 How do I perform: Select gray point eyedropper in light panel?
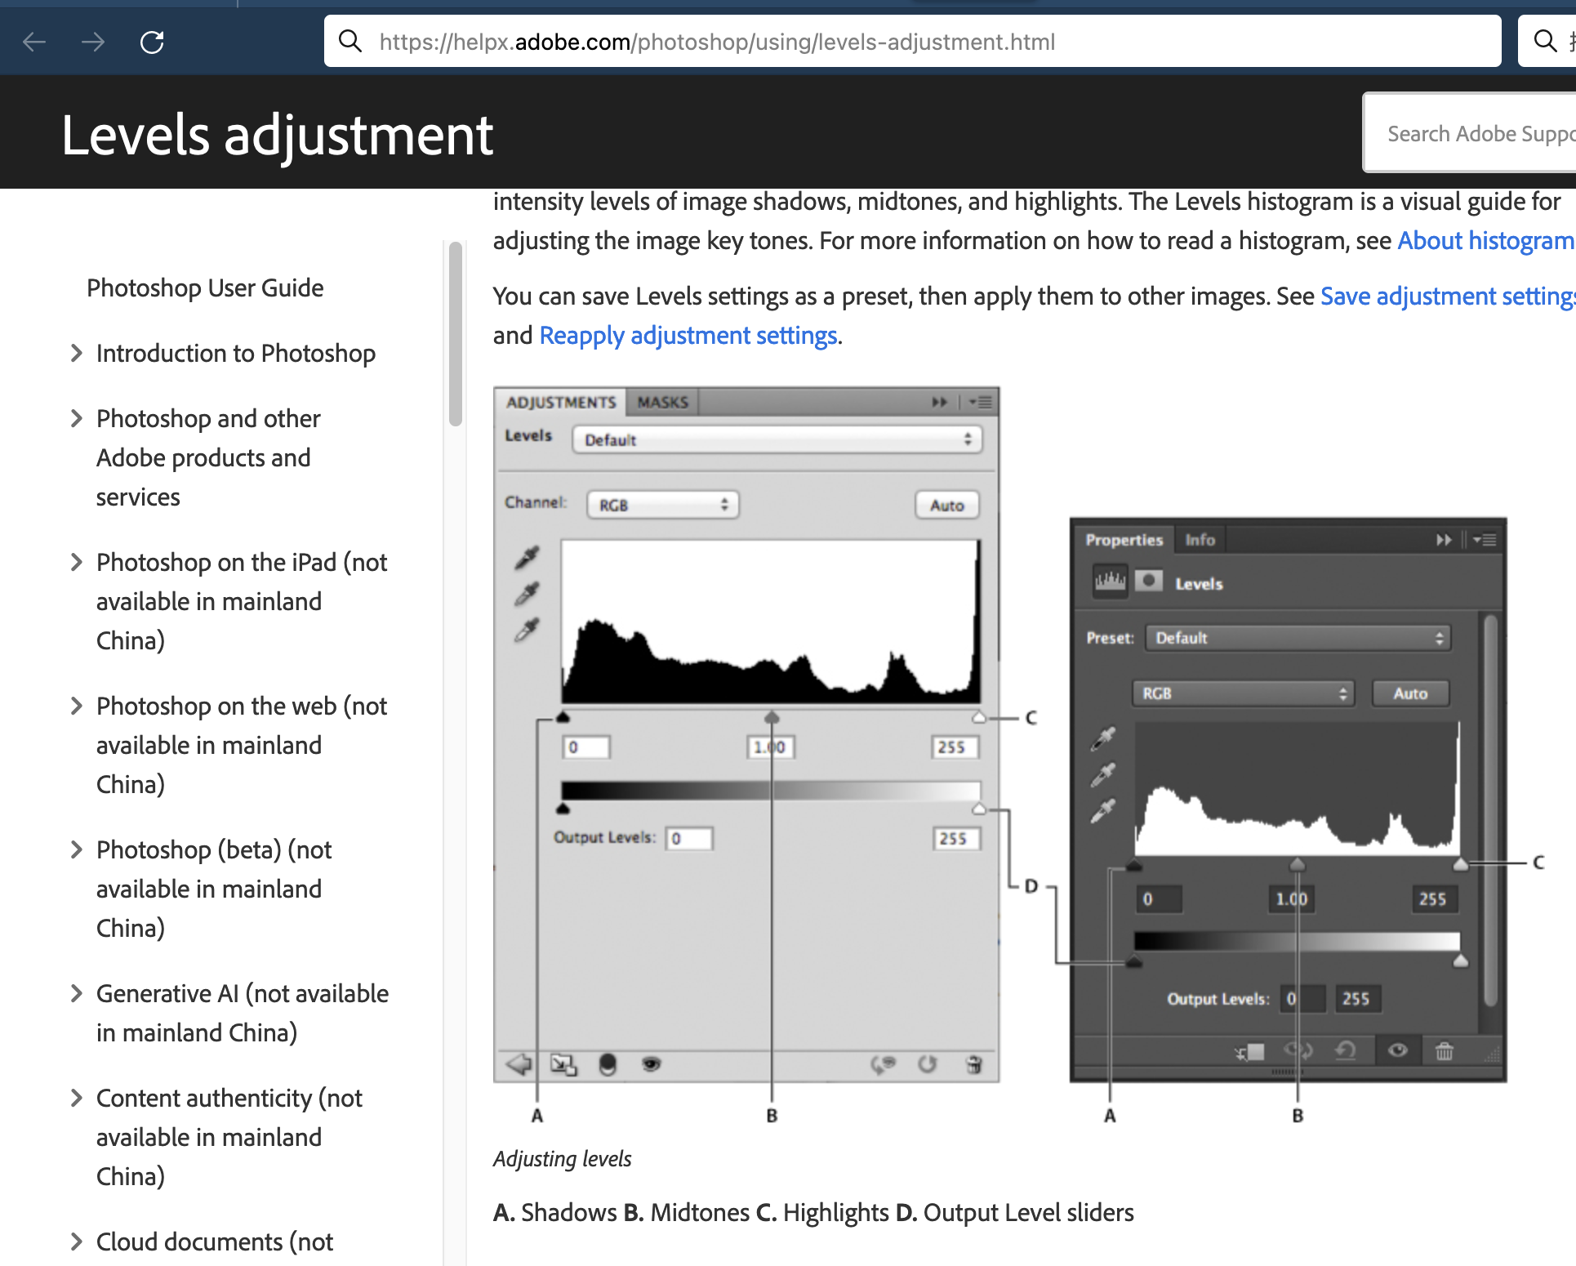click(528, 593)
